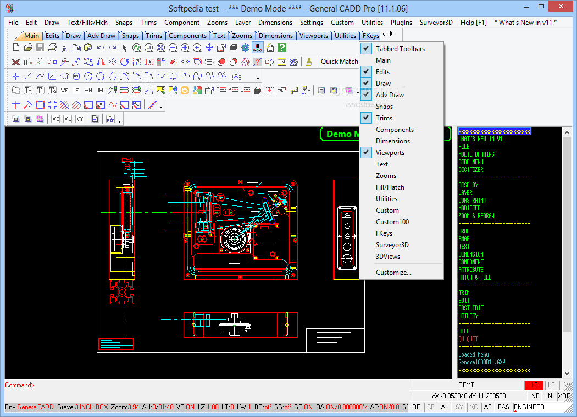The width and height of the screenshot is (577, 417).
Task: Click the Mirror tool icon
Action: coord(101,62)
